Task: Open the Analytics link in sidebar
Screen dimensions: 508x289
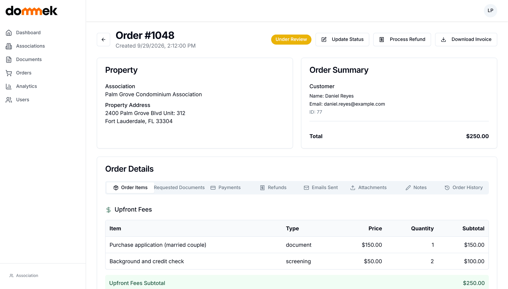Action: pos(26,86)
